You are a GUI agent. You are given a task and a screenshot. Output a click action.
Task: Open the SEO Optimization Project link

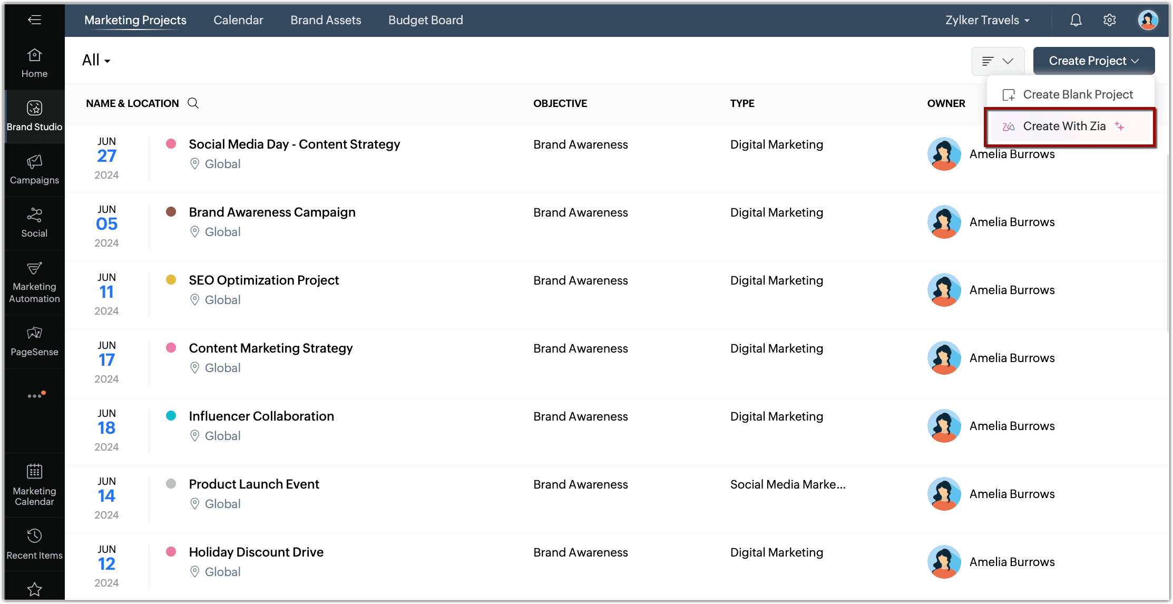coord(263,280)
